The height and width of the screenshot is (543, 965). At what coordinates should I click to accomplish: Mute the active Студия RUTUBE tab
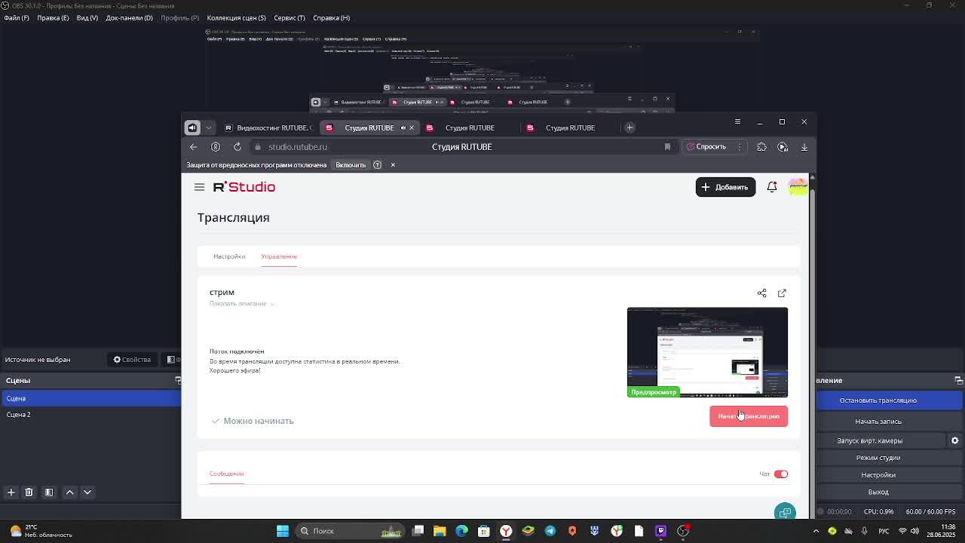(x=403, y=127)
